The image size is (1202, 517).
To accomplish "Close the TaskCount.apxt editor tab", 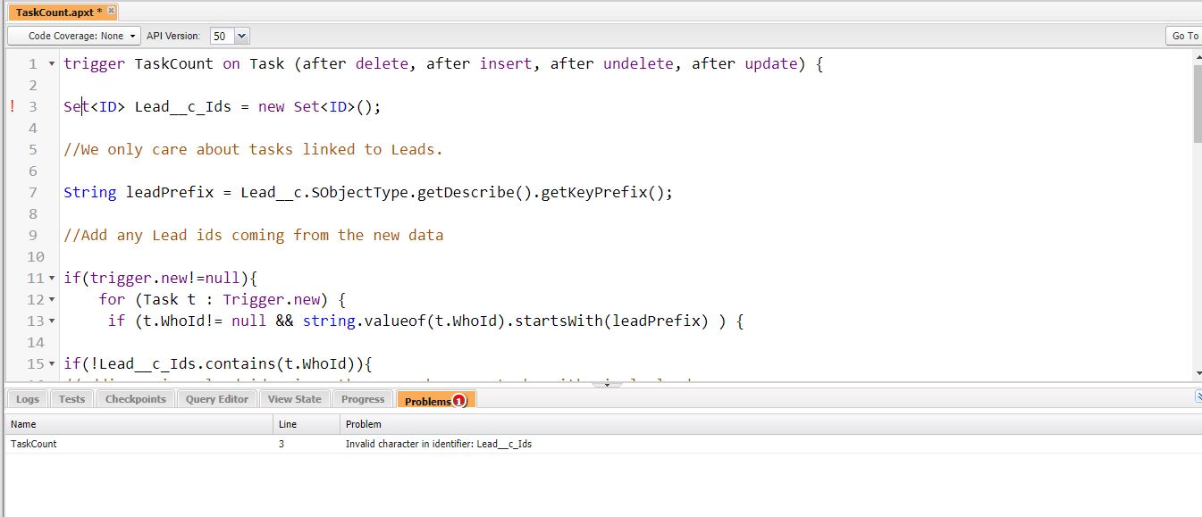I will pos(111,12).
